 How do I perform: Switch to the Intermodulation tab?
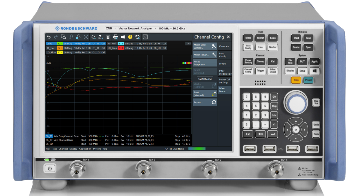tap(224, 72)
